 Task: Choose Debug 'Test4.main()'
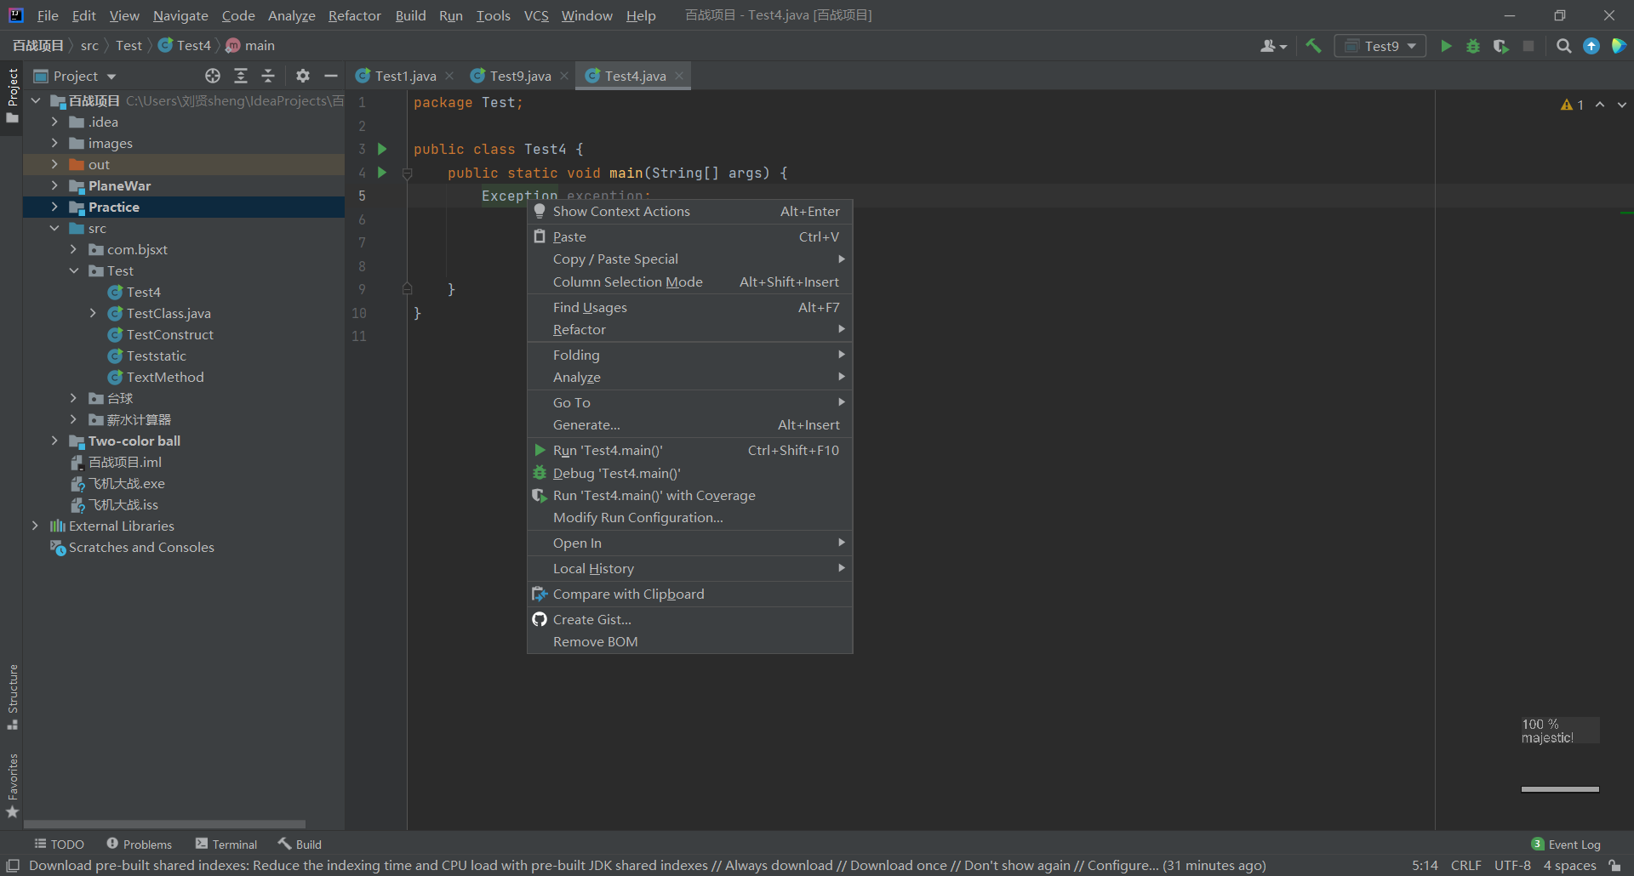coord(689,474)
